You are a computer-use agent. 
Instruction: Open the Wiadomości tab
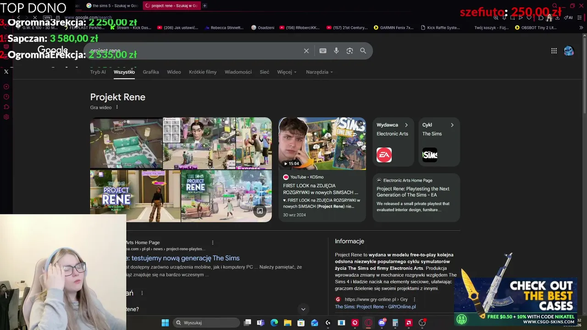tap(238, 72)
